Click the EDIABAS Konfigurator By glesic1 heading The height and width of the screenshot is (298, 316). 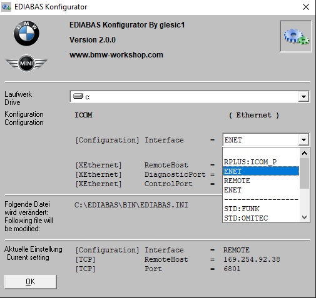[127, 25]
